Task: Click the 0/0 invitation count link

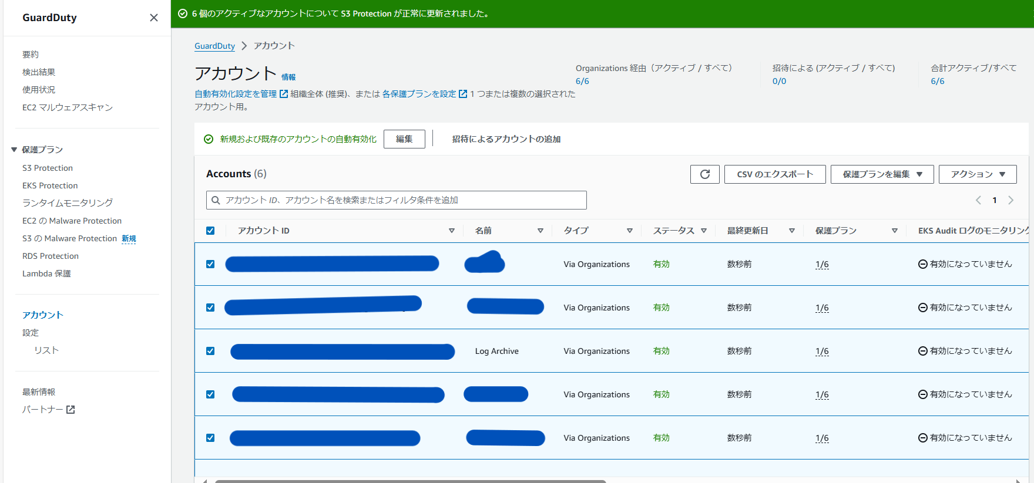Action: pos(779,81)
